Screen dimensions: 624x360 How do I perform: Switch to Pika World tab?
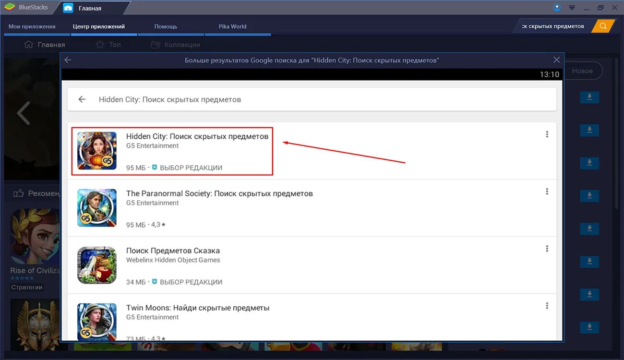(x=232, y=26)
